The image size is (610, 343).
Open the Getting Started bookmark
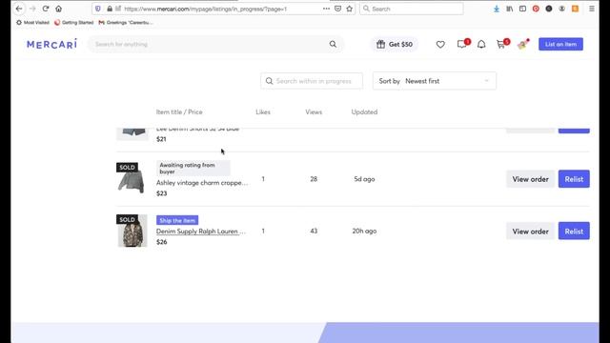coord(74,23)
